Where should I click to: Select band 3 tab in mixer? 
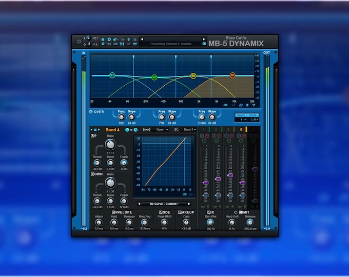tap(228, 129)
